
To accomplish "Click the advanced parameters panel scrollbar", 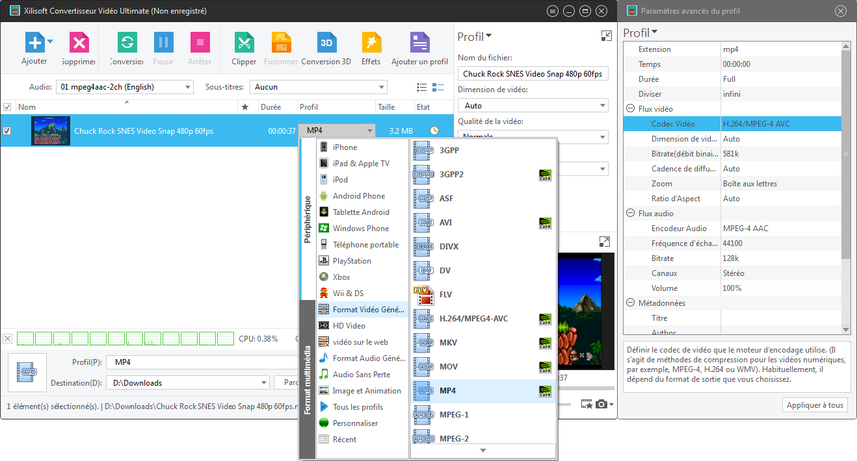I will tap(845, 154).
